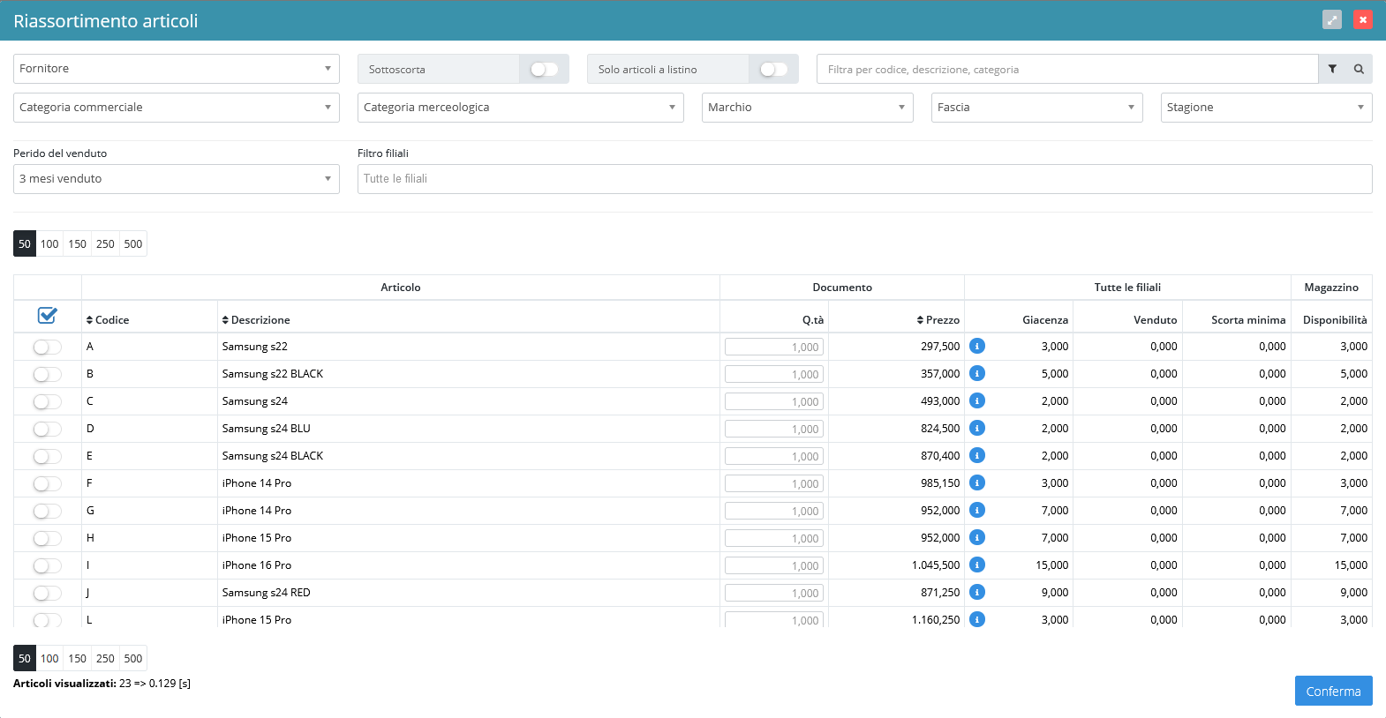Click quantity field for Samsung s22

coord(774,347)
